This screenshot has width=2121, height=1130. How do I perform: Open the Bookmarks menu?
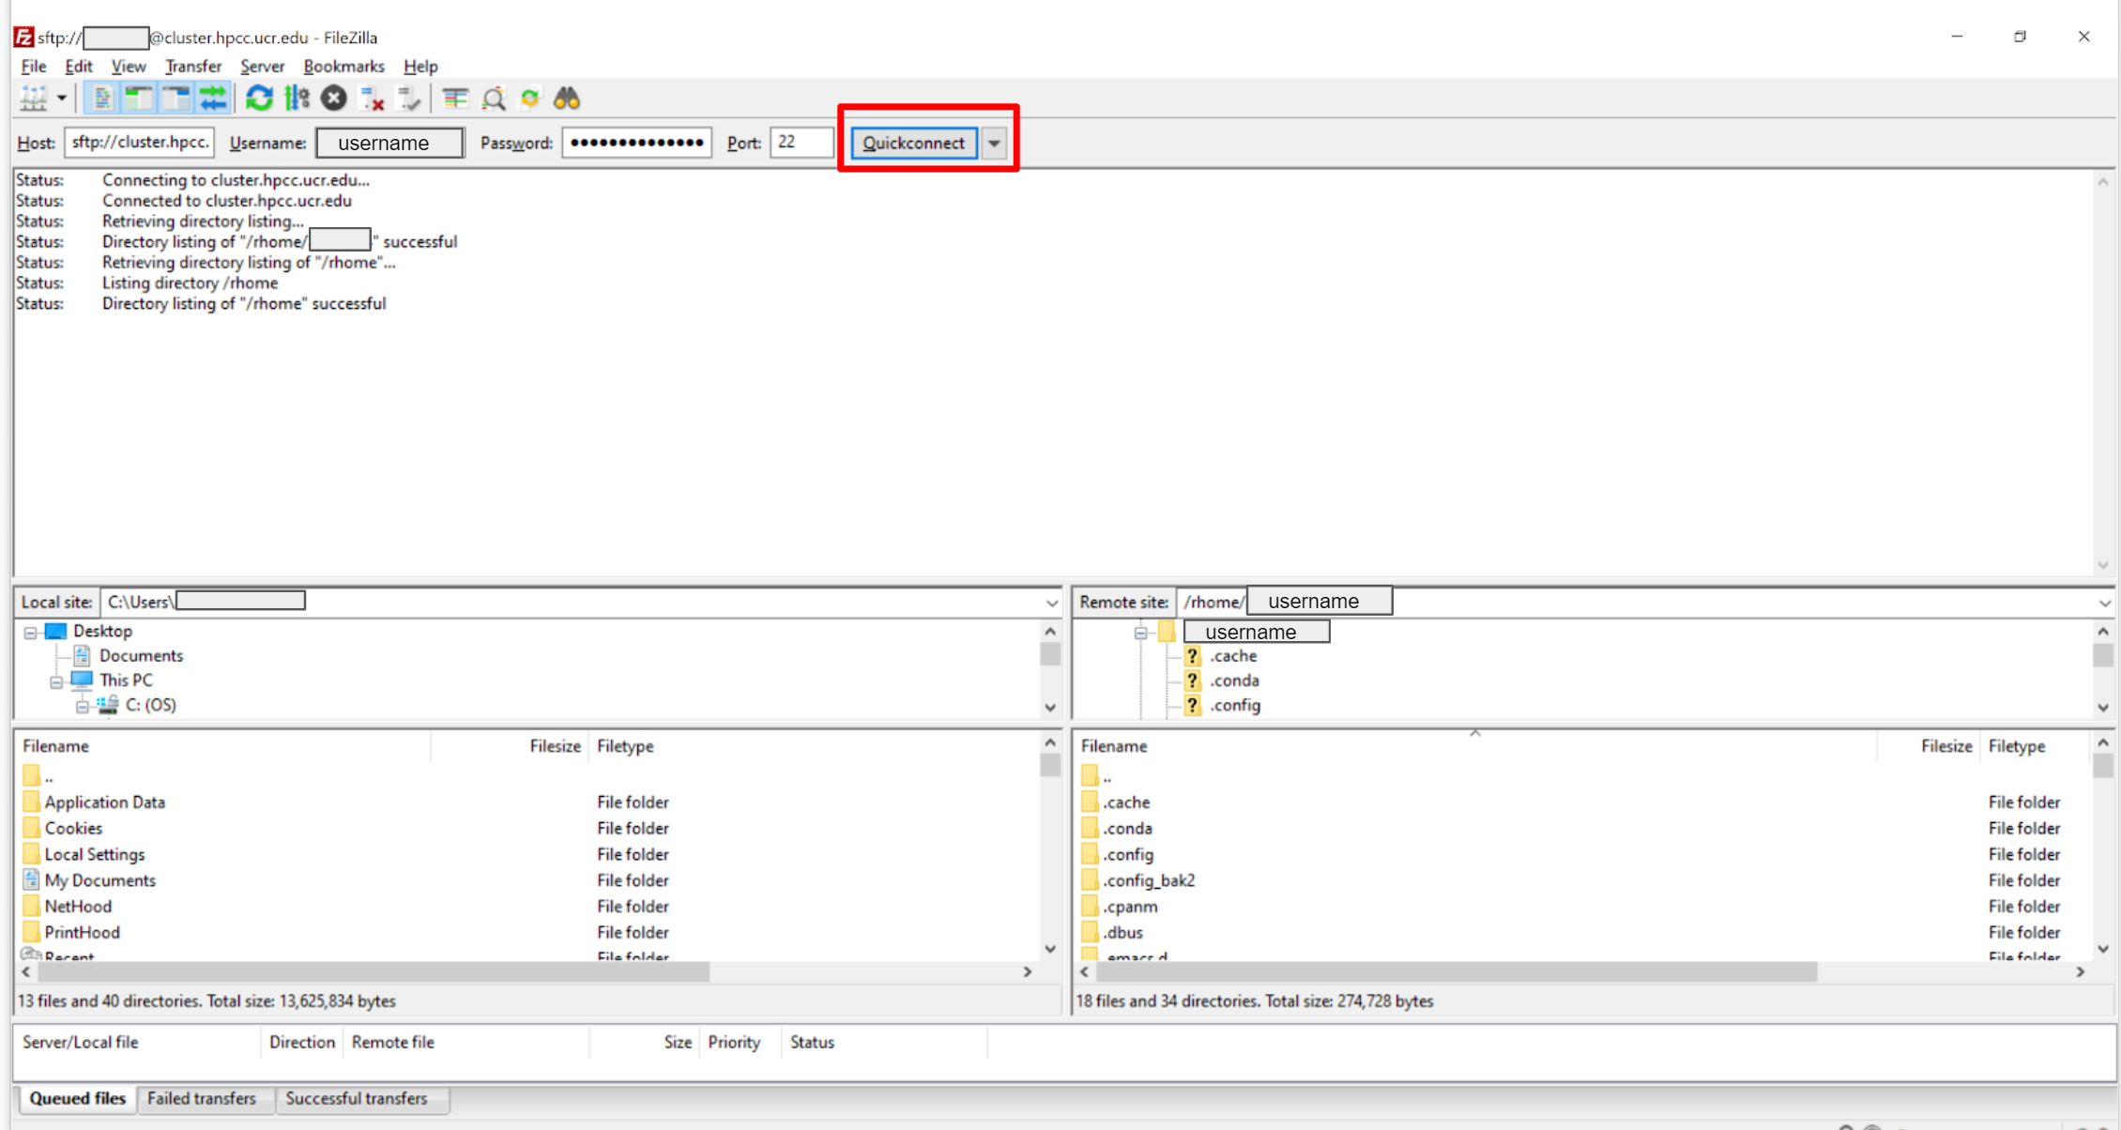pyautogui.click(x=343, y=67)
